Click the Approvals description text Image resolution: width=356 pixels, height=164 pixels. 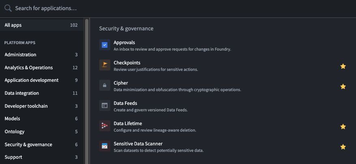click(x=172, y=49)
